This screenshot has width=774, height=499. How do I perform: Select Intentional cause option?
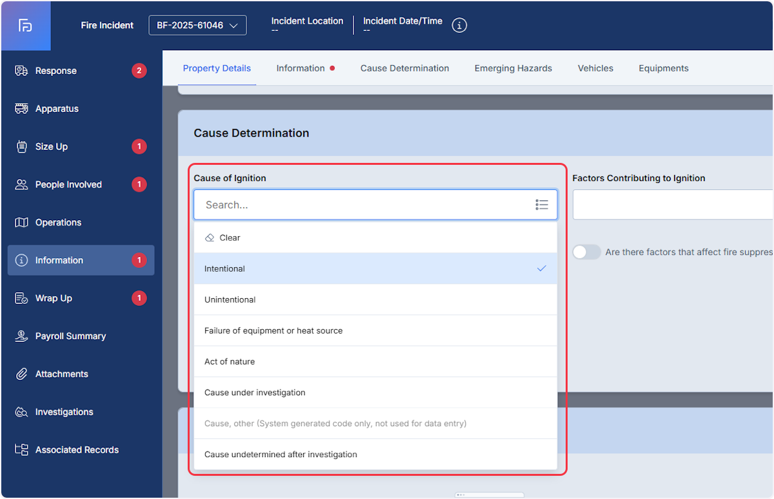[x=375, y=268]
